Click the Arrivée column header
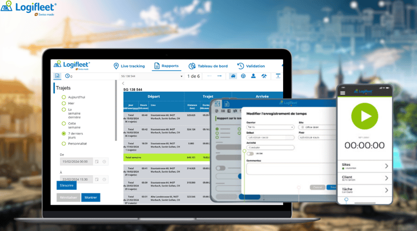The image size is (417, 231). tap(262, 96)
